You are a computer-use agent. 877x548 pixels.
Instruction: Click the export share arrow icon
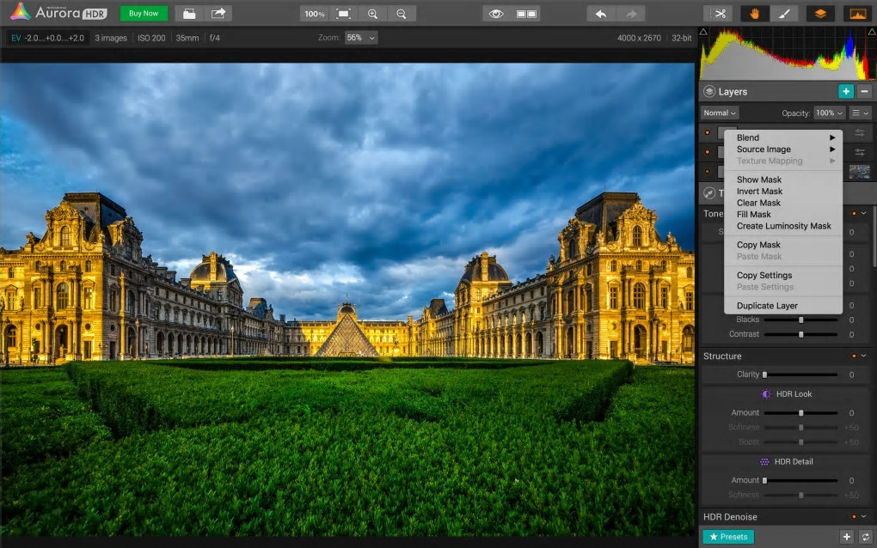click(218, 14)
